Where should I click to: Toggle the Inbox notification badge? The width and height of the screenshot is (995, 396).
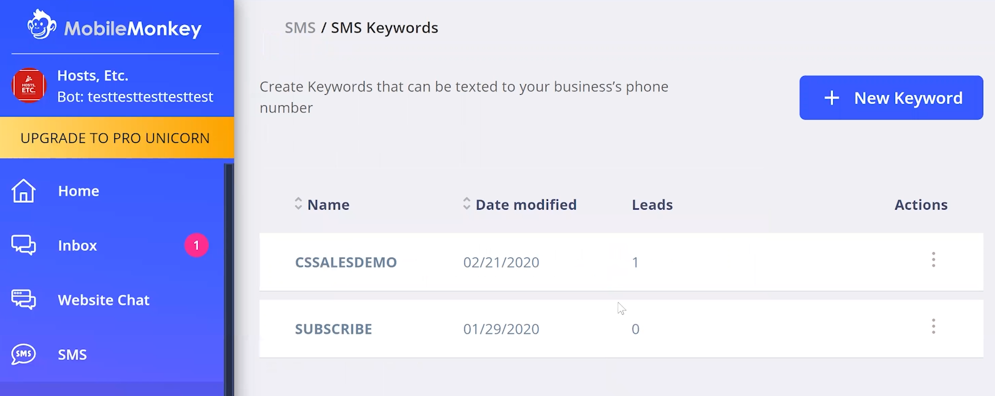[196, 245]
